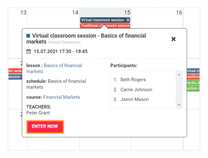The width and height of the screenshot is (208, 158).
Task: Click the blue square session color marker
Action: pos(28,36)
